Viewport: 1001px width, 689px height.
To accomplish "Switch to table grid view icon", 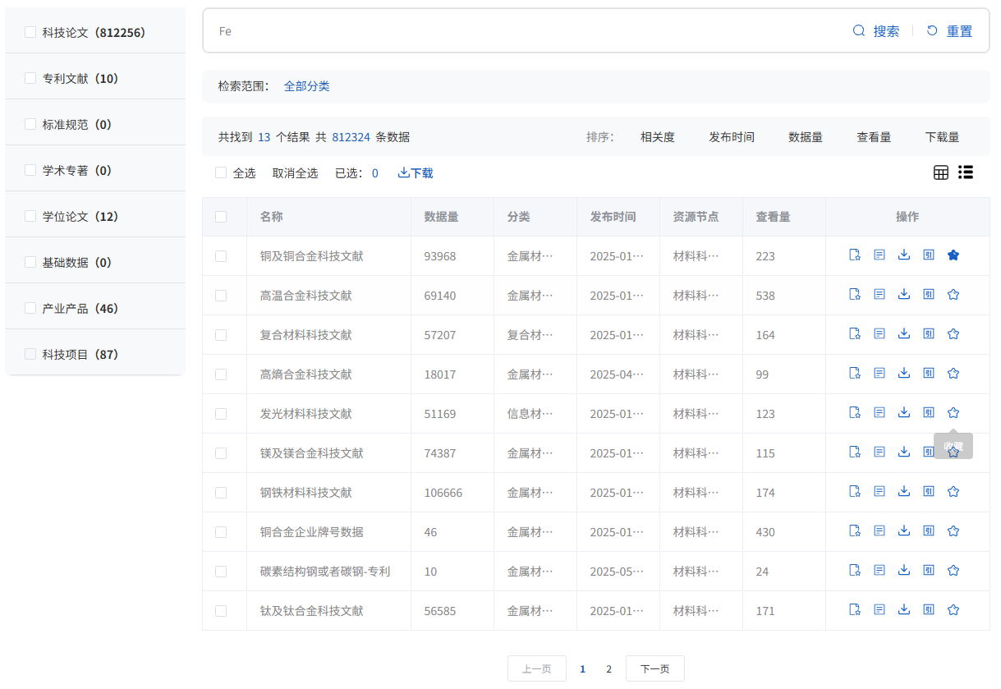I will tap(940, 172).
